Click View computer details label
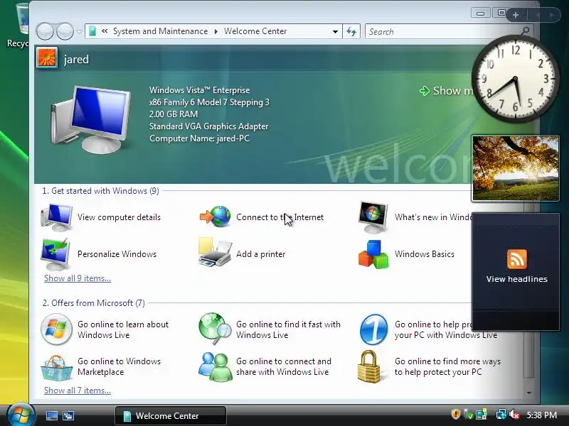569x426 pixels. click(x=119, y=217)
